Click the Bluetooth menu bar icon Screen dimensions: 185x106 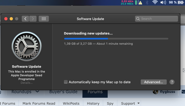coord(147,2)
